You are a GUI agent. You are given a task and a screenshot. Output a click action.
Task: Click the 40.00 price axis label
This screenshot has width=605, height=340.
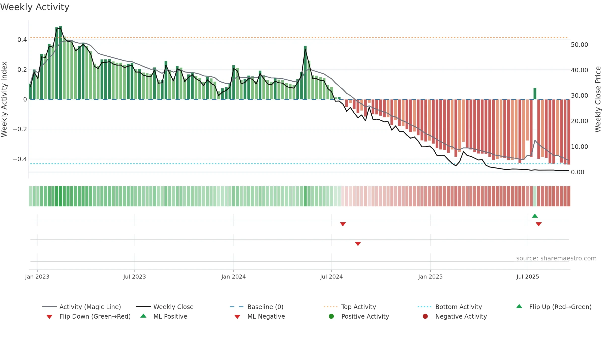coord(580,70)
